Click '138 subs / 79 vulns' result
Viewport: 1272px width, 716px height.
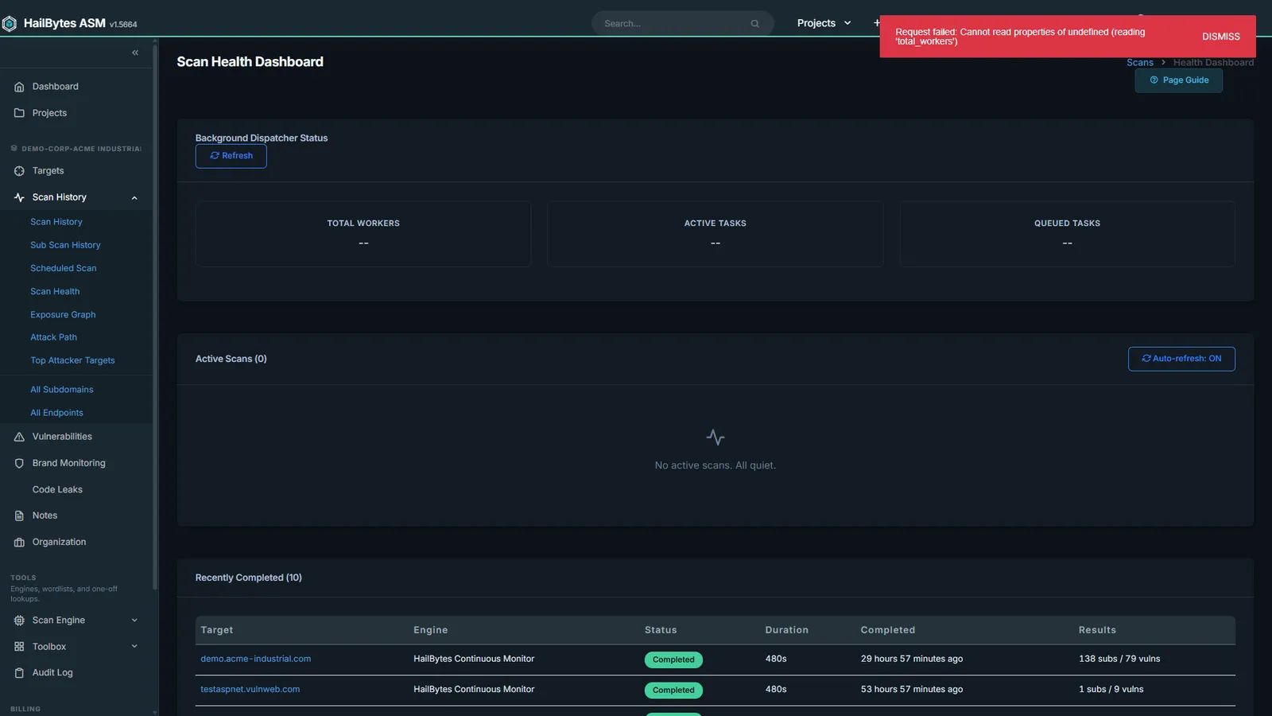tap(1119, 659)
